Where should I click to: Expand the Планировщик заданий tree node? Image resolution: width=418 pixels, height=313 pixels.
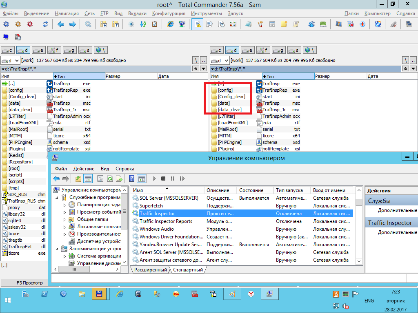[x=64, y=205]
